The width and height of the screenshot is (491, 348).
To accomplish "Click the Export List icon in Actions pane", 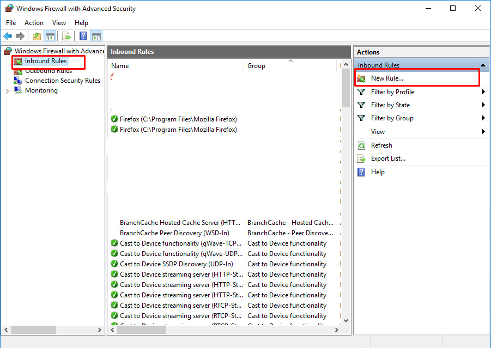I will 361,158.
